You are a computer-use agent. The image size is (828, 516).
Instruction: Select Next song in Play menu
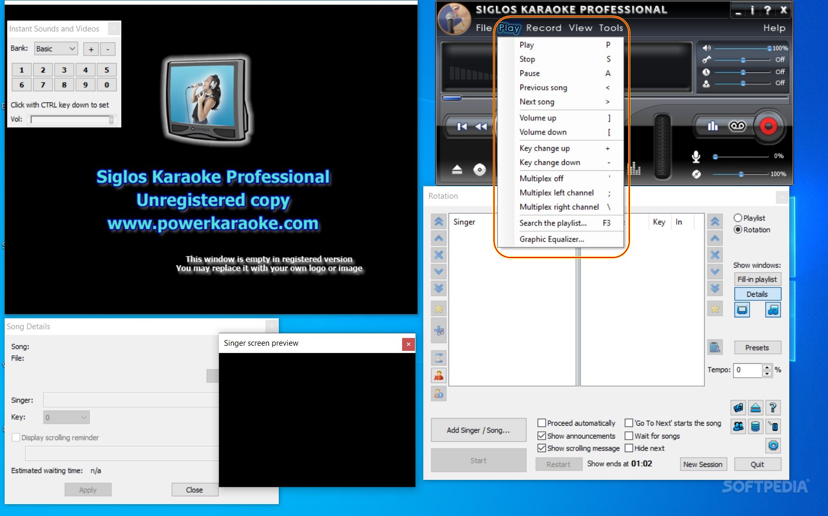pyautogui.click(x=560, y=102)
